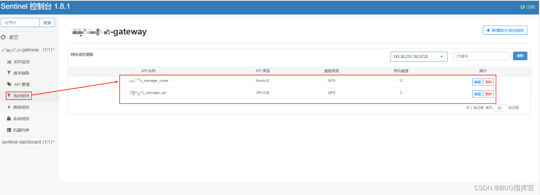The image size is (540, 195).
Task: Expand the sentinel-dashboard application group
Action: [29, 142]
